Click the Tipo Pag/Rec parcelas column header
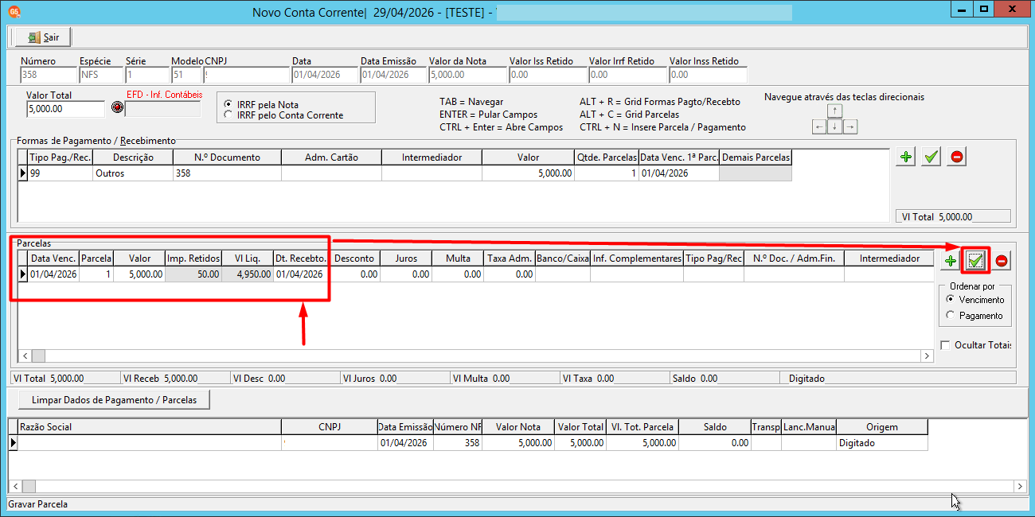This screenshot has width=1035, height=517. tap(713, 258)
